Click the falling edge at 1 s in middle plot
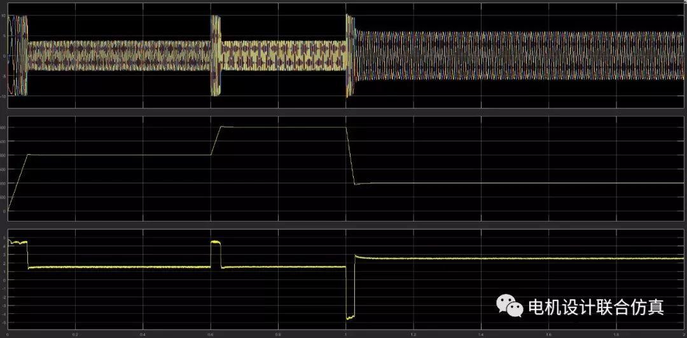This screenshot has width=687, height=338. coord(350,156)
